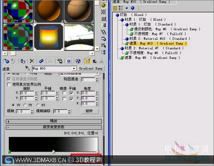Toggle the highlighted Show End Result icon
The width and height of the screenshot is (214, 166).
(88, 61)
